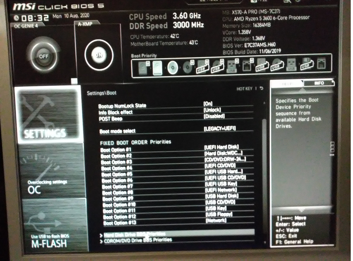Select the legacy USB Hard Disk icon in Boot Priority
This screenshot has width=353, height=261.
[261, 65]
